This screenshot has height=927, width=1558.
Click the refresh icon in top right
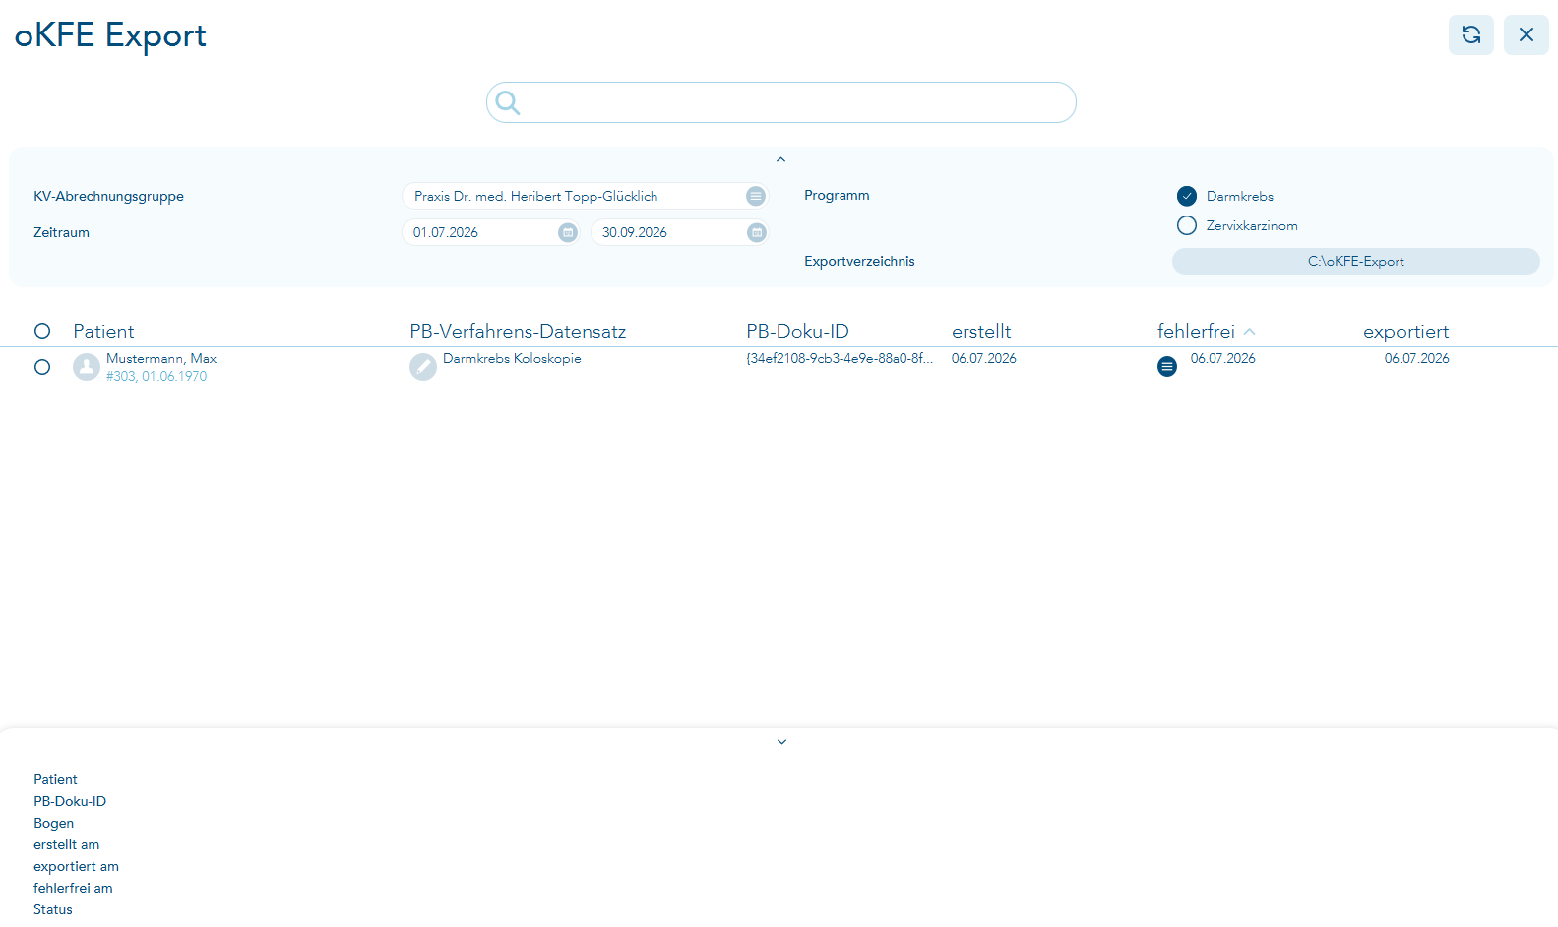pyautogui.click(x=1470, y=34)
